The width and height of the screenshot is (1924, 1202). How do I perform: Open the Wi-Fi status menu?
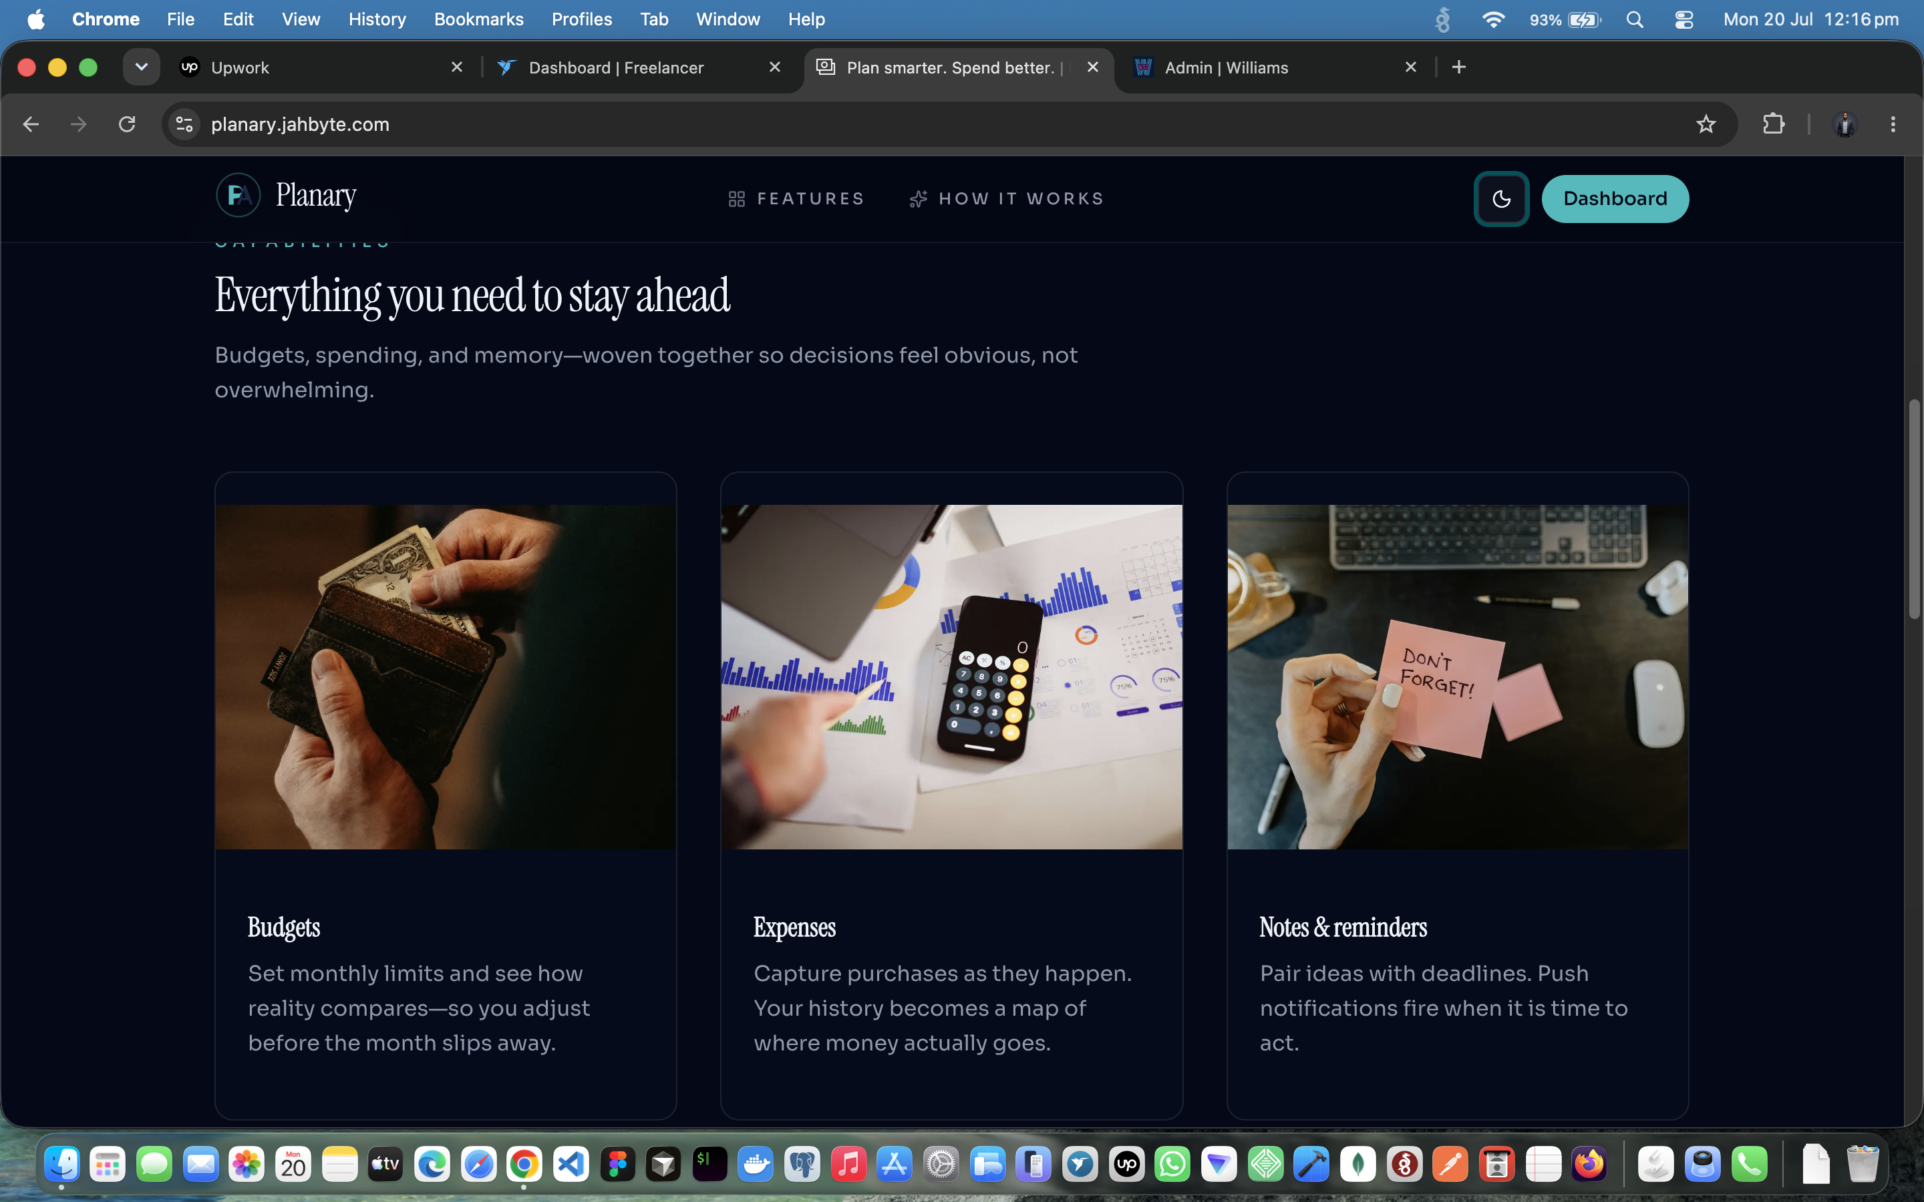tap(1494, 19)
